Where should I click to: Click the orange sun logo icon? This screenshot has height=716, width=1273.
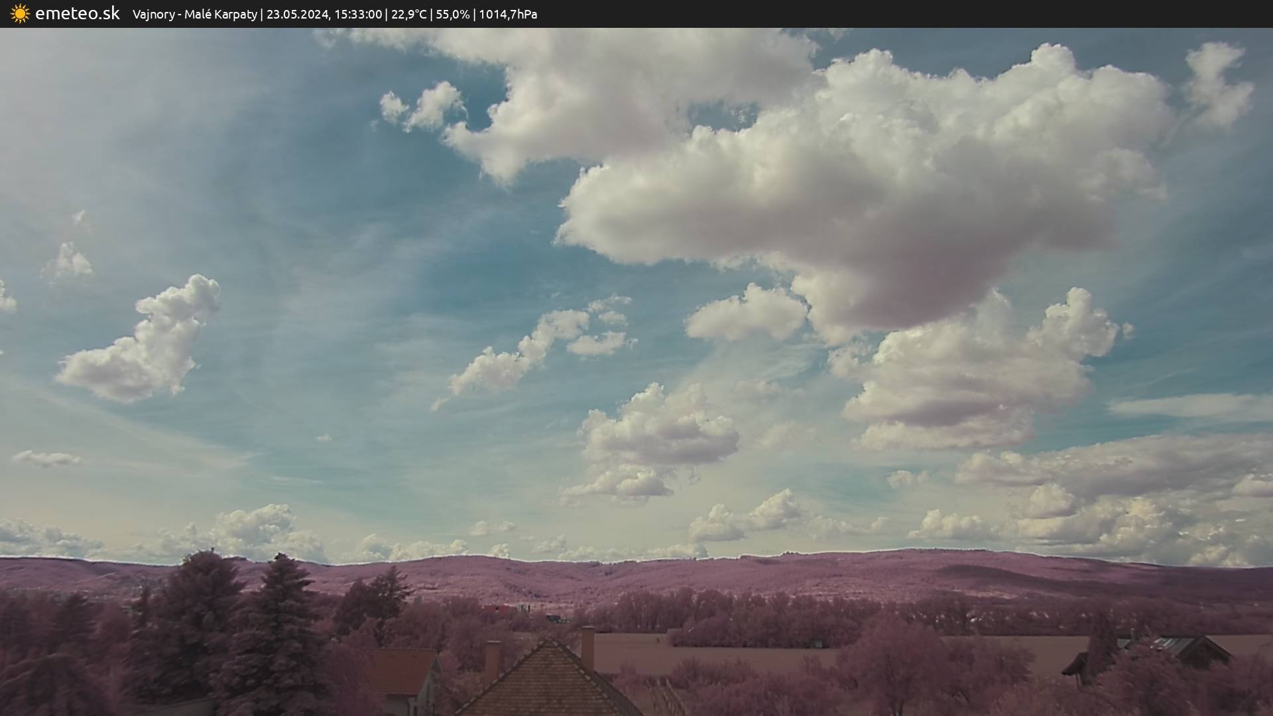pos(20,14)
